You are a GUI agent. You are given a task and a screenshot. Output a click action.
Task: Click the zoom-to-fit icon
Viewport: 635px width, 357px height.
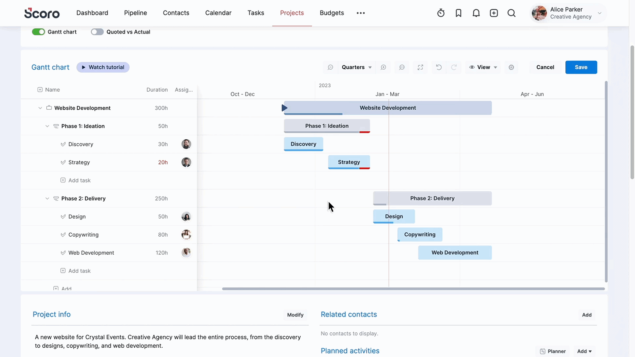pyautogui.click(x=402, y=67)
